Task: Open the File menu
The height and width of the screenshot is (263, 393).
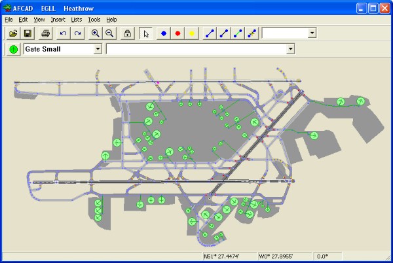Action: 9,20
